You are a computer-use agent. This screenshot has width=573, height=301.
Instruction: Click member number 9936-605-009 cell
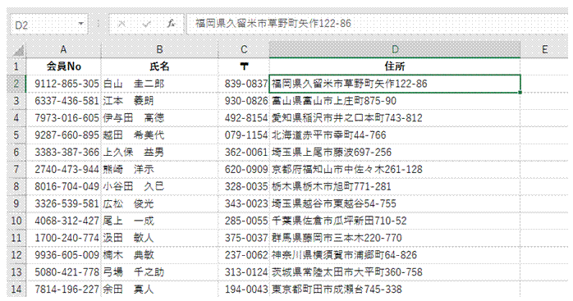[x=63, y=255]
